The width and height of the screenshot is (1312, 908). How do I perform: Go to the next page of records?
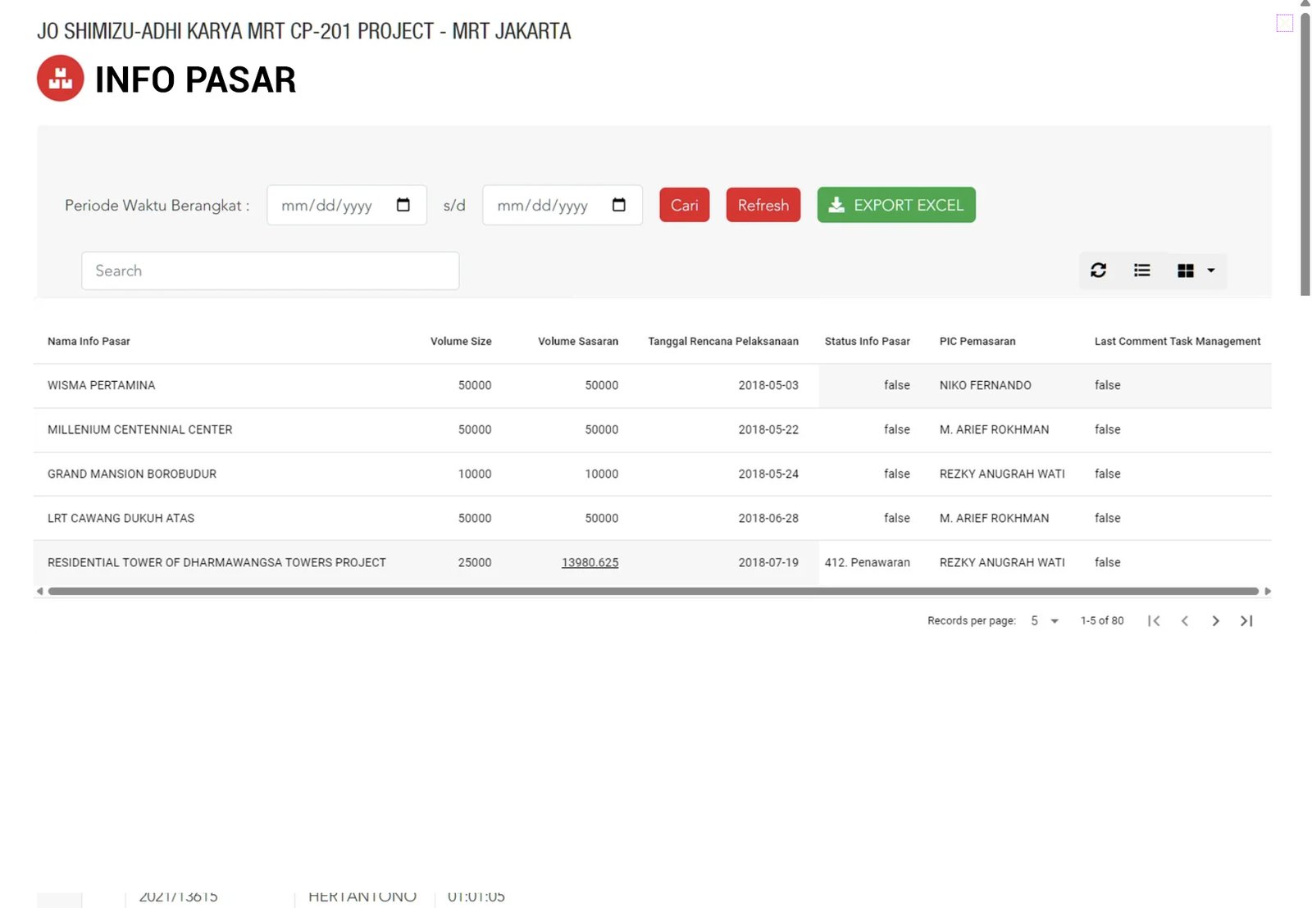(x=1215, y=621)
